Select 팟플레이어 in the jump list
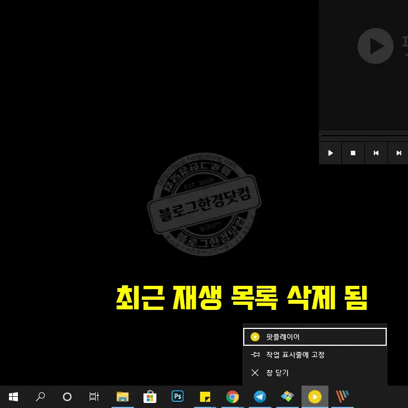This screenshot has width=408, height=408. pos(314,337)
